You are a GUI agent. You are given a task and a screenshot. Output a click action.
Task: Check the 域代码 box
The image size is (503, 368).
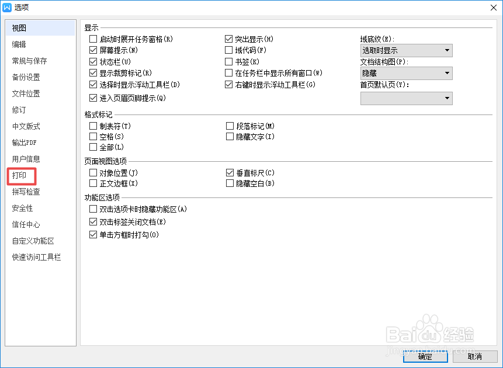(229, 50)
